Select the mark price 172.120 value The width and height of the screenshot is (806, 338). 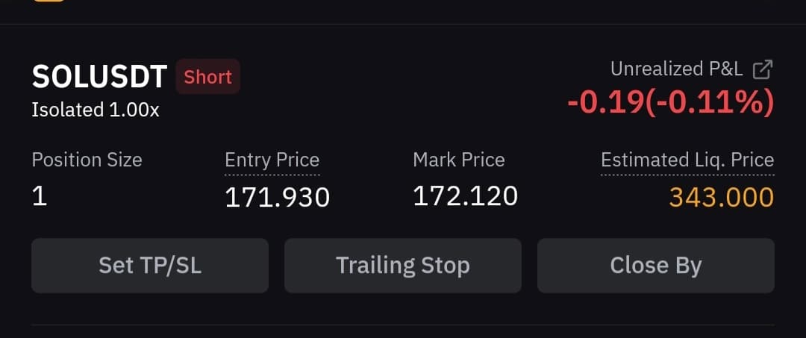[x=465, y=196]
